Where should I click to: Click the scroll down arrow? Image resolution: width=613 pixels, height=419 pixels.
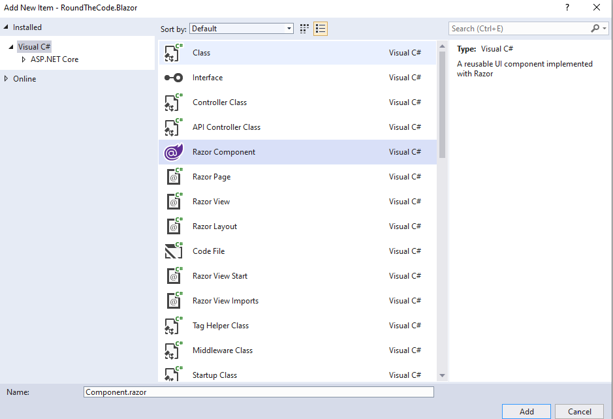point(442,376)
